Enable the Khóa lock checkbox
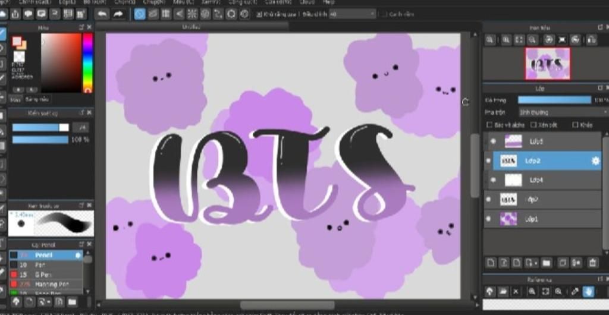609x315 pixels. (x=576, y=125)
